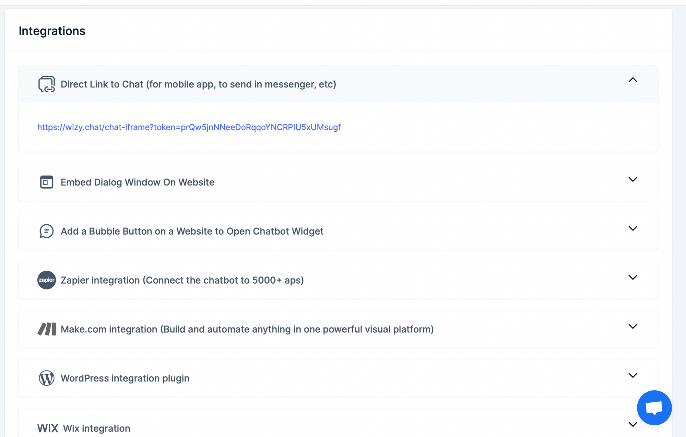Click the chat bubble button icon

46,231
